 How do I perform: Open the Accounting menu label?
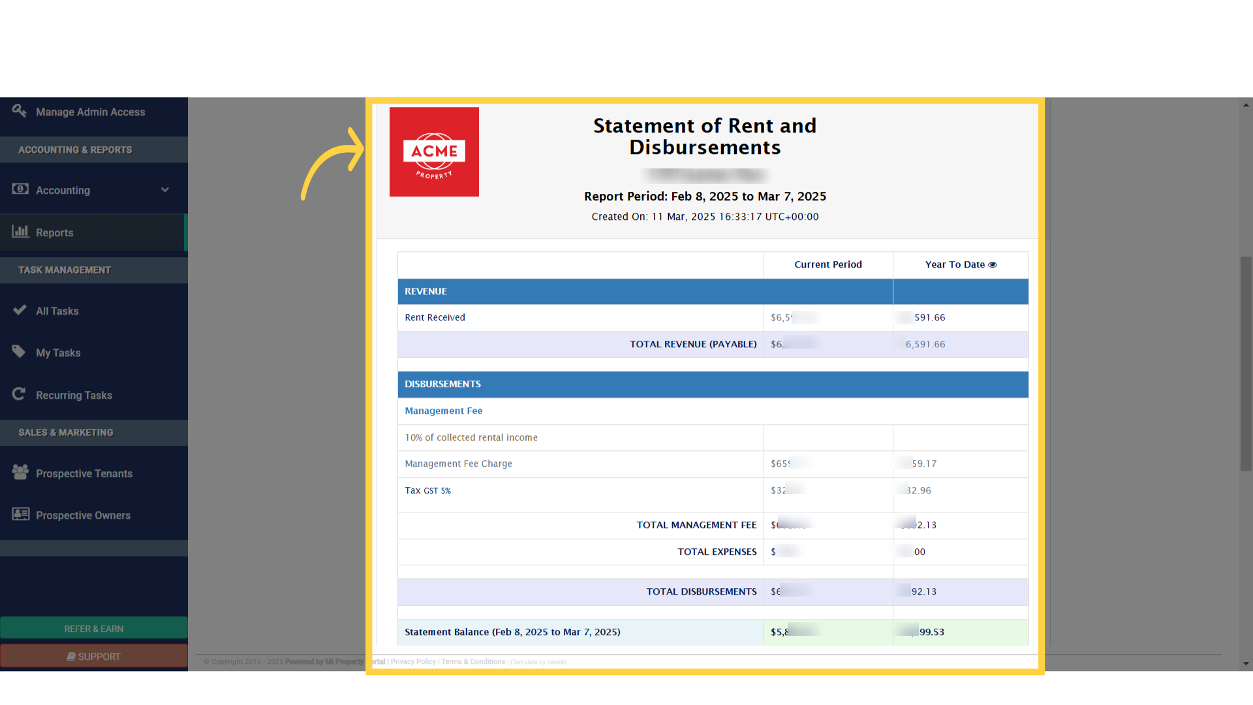[x=63, y=190]
